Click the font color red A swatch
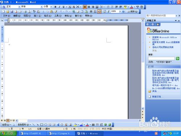Viewport: 181px width, 136px height. point(131,7)
